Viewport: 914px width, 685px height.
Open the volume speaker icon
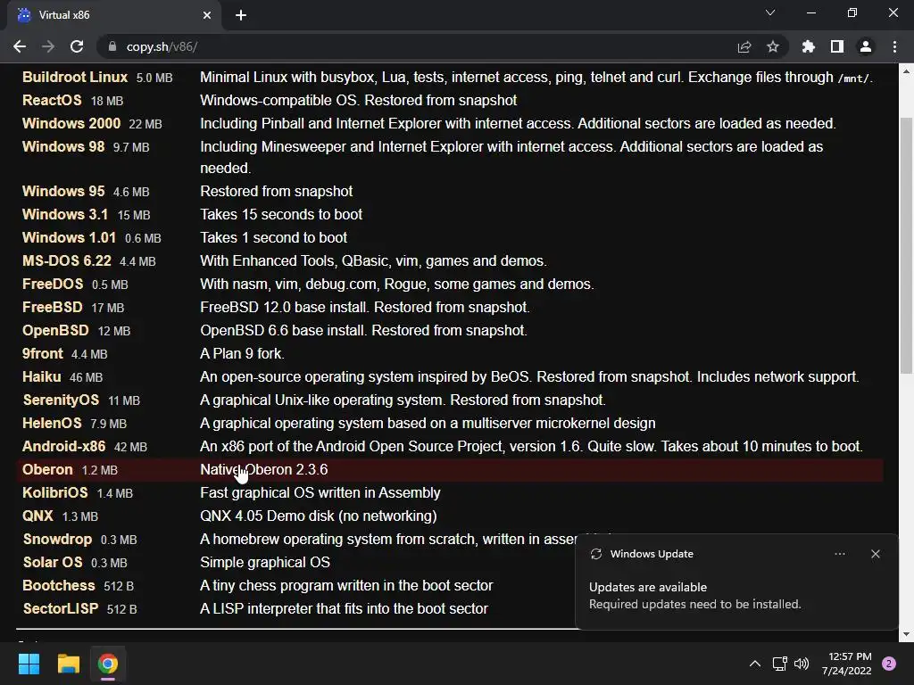[802, 664]
